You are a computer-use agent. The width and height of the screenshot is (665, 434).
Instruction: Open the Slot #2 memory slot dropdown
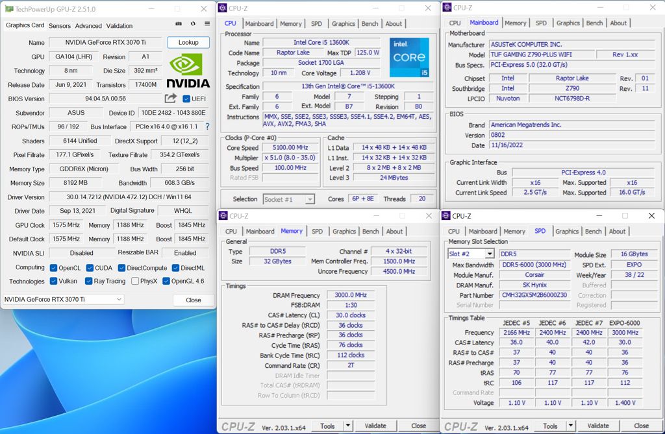[x=471, y=254]
